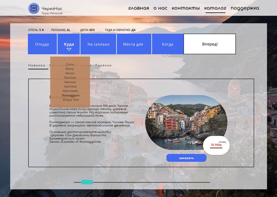This screenshot has width=277, height=197.
Task: Choose Roma from the destination list
Action: click(70, 69)
